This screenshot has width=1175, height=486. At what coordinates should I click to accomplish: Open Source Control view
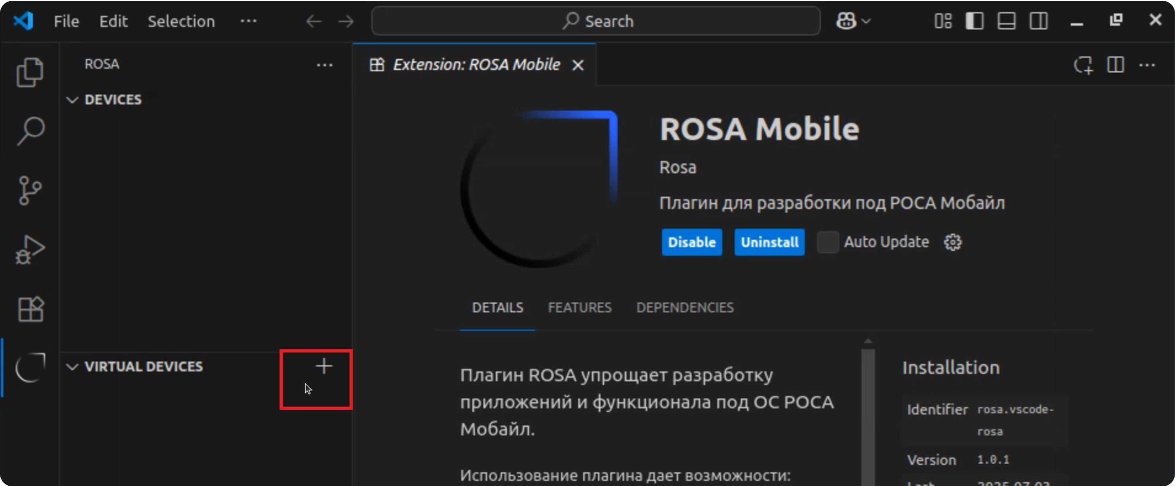[x=30, y=190]
